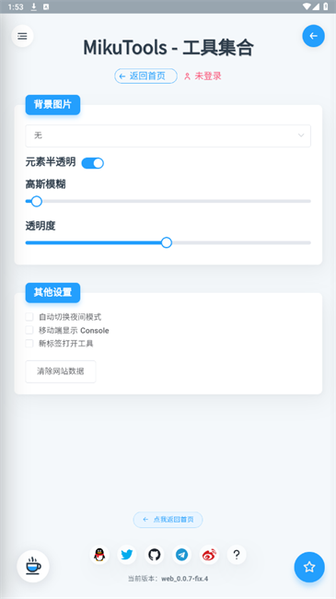Click the 透明度 slider handle
The image size is (336, 599).
click(167, 242)
